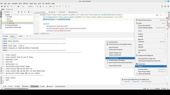Click the Build project hammer icon
Image resolution: width=170 pixels, height=95 pixels.
[x=23, y=6]
